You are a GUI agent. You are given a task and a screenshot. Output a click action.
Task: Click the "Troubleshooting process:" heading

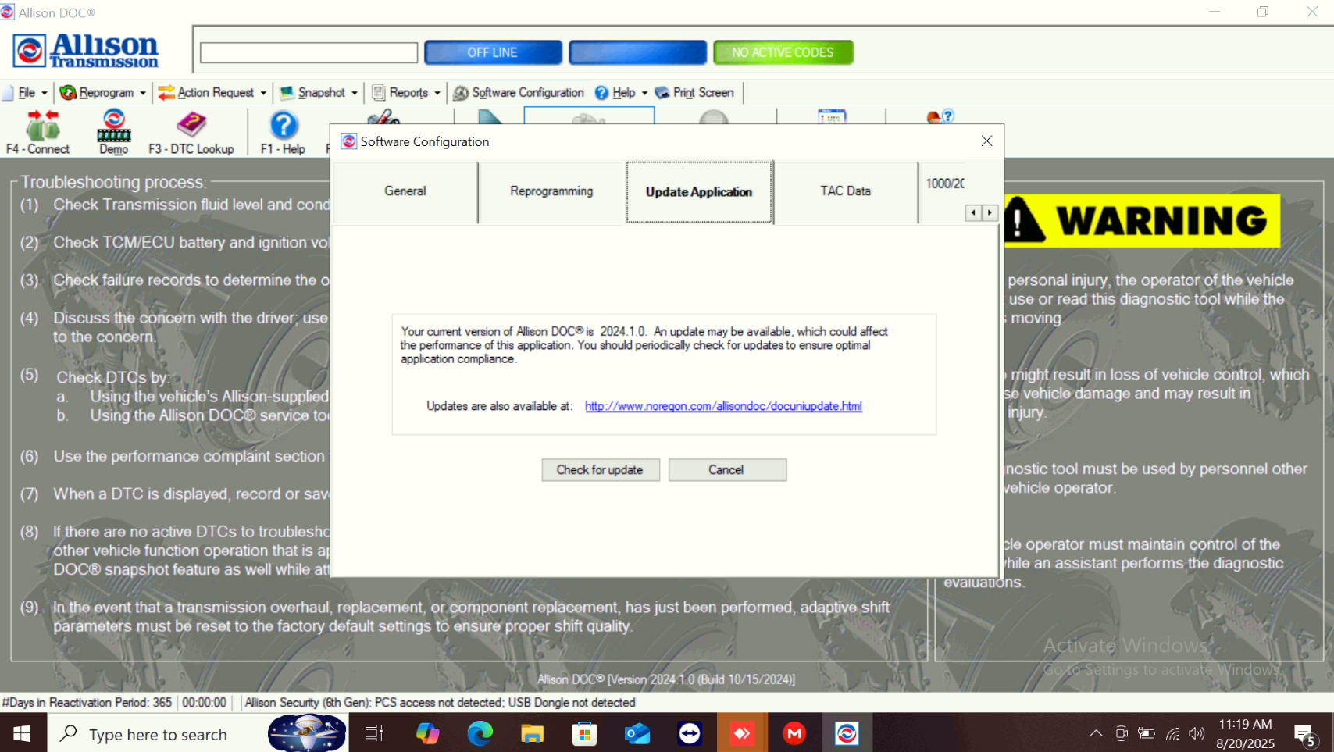coord(113,182)
